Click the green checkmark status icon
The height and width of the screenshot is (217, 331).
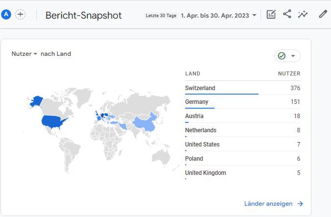tap(282, 56)
